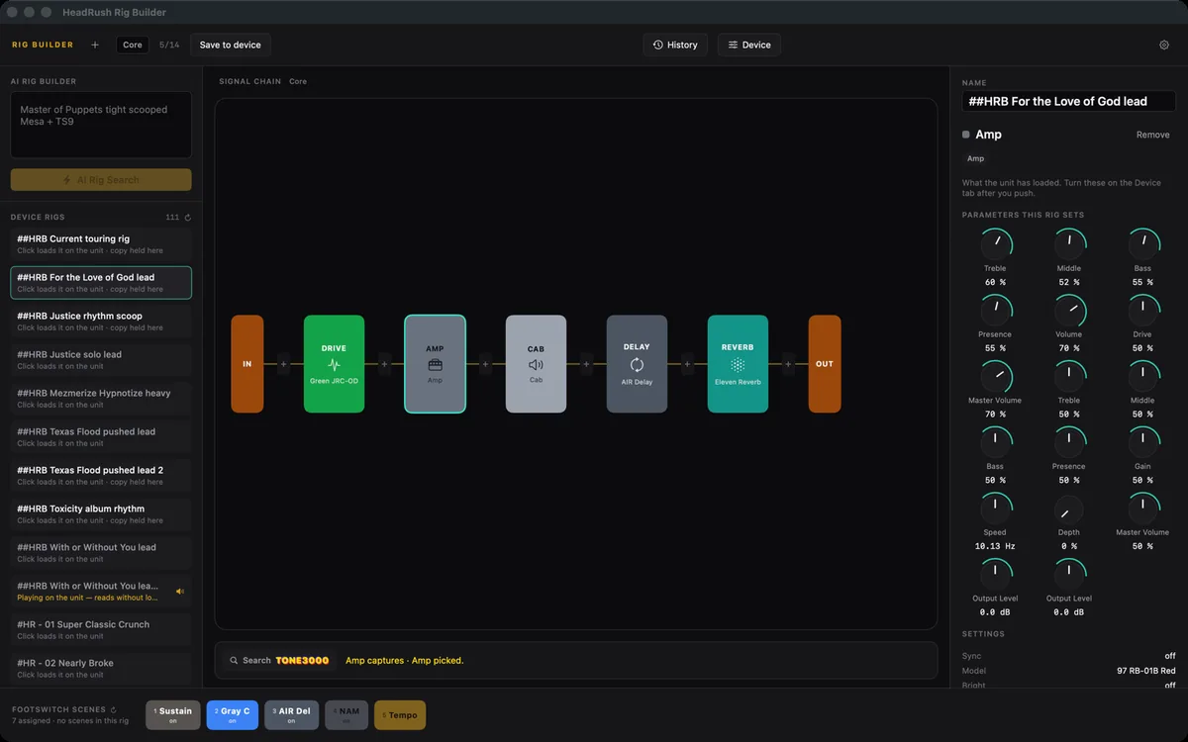Open the Core device selector
This screenshot has height=742, width=1188.
click(133, 45)
